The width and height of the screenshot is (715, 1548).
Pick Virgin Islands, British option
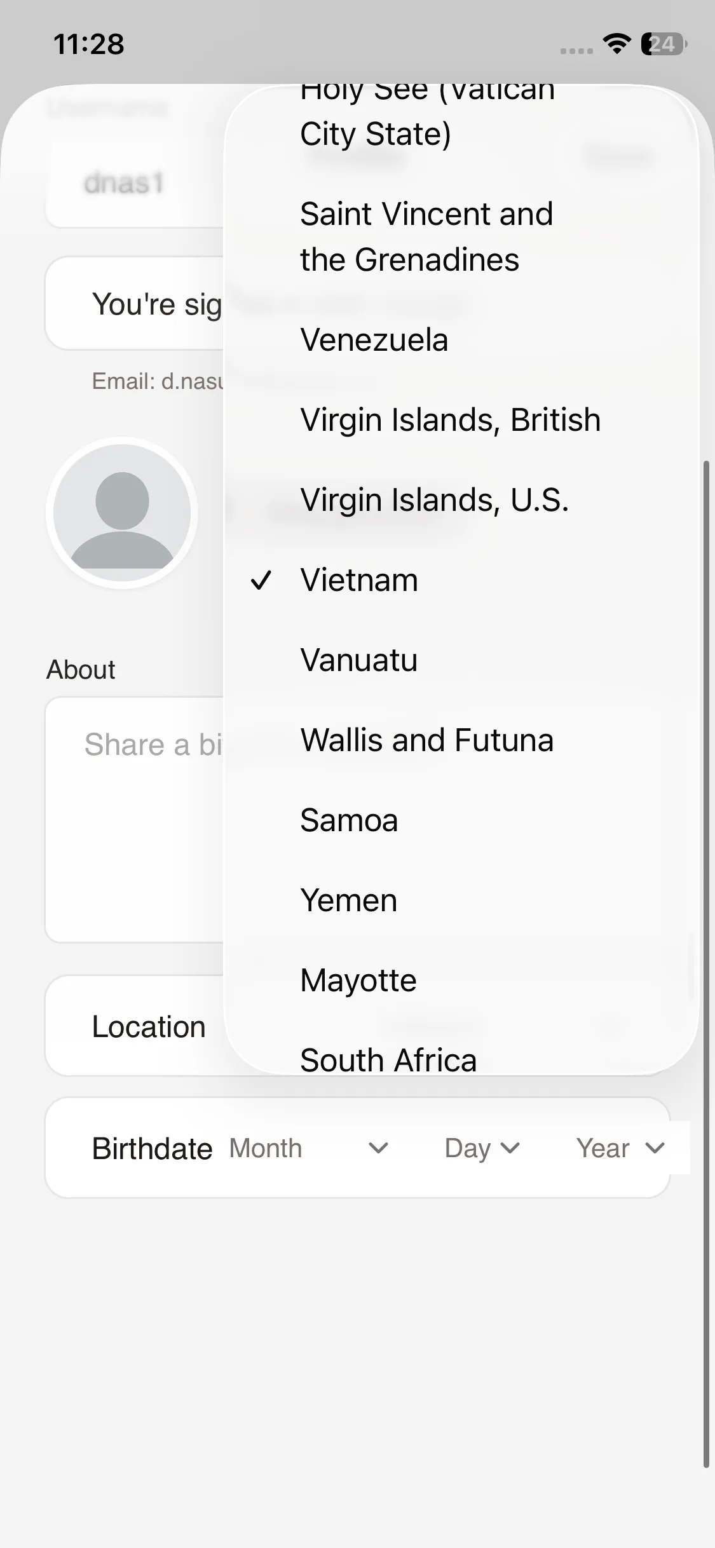tap(451, 420)
